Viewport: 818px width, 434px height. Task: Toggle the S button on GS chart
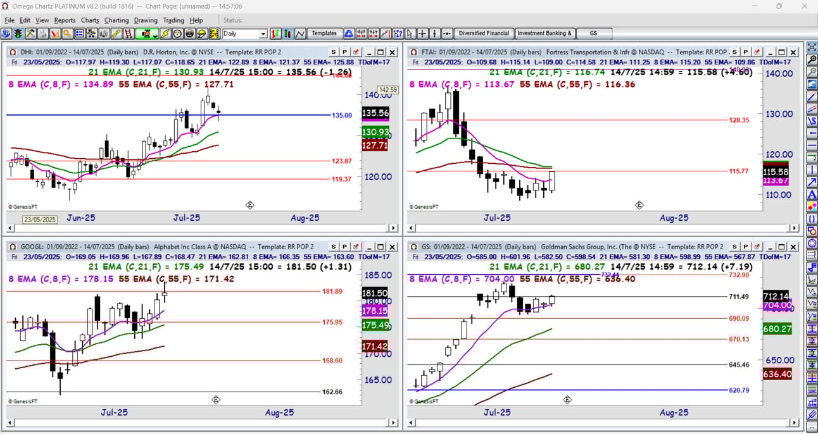point(735,247)
